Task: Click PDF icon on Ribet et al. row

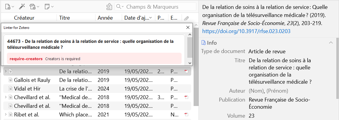Action: click(x=186, y=114)
